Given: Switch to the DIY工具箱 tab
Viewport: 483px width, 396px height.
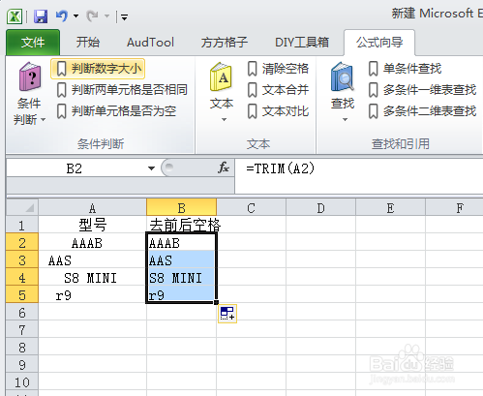Looking at the screenshot, I should (x=302, y=43).
